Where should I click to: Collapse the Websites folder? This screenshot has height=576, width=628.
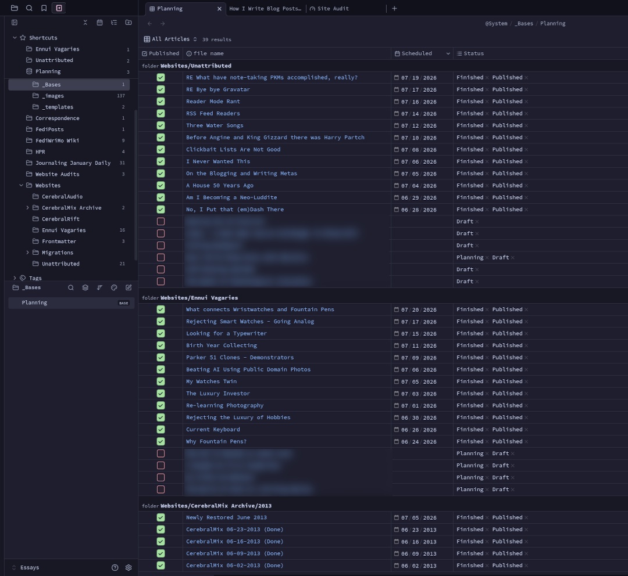pyautogui.click(x=22, y=185)
